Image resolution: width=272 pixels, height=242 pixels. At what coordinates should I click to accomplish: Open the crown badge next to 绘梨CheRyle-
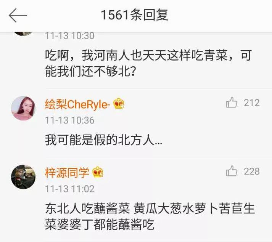(119, 104)
